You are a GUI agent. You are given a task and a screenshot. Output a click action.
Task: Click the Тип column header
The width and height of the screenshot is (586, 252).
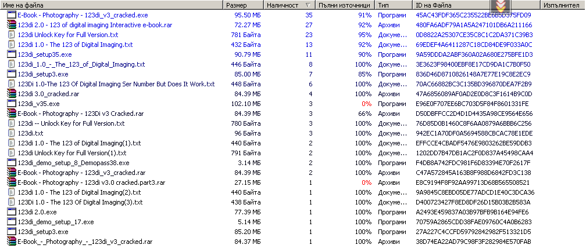coord(394,5)
